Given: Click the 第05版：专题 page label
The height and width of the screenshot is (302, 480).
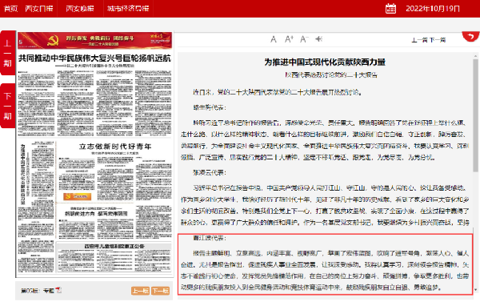Looking at the screenshot, I should (x=38, y=290).
